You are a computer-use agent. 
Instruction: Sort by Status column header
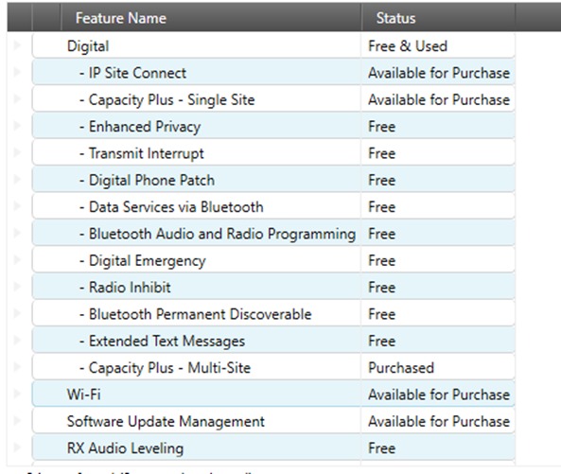coord(438,18)
